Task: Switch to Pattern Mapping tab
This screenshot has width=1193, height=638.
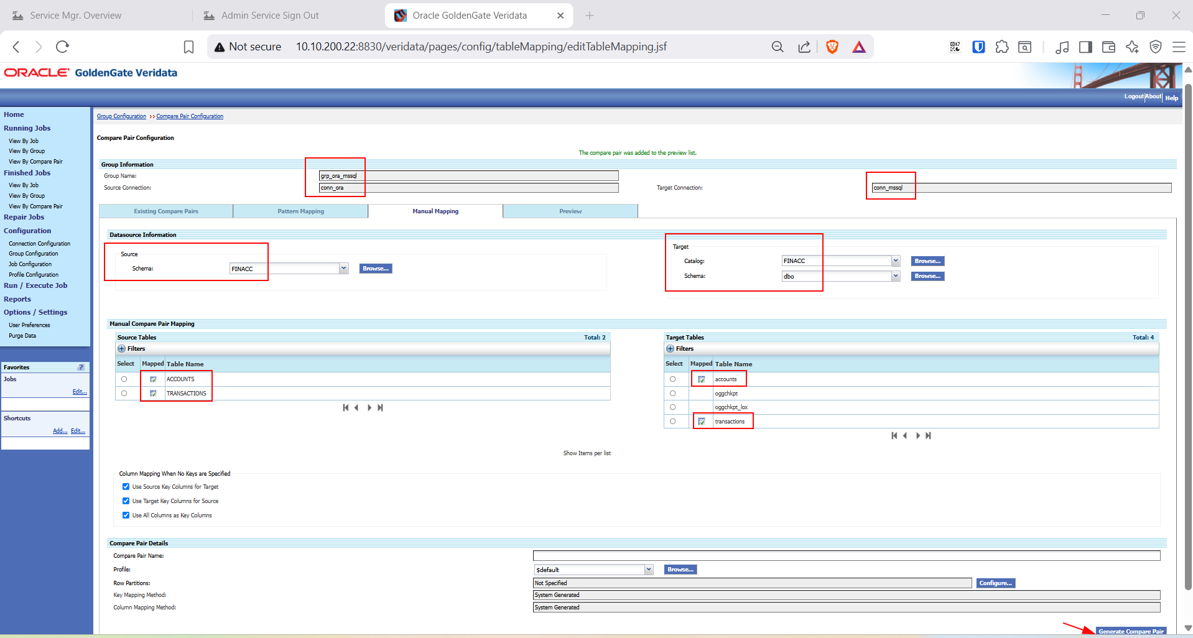Action: (301, 211)
